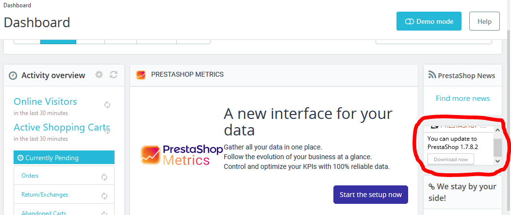The width and height of the screenshot is (511, 215).
Task: Click the PrestaShop News RSS icon
Action: [x=432, y=75]
